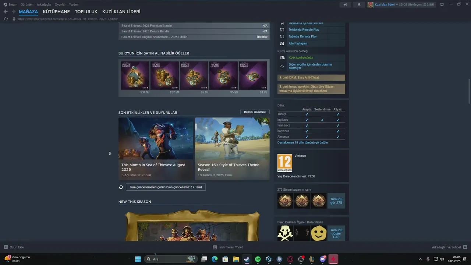The height and width of the screenshot is (265, 471).
Task: Open the notifications bell
Action: coord(359,4)
